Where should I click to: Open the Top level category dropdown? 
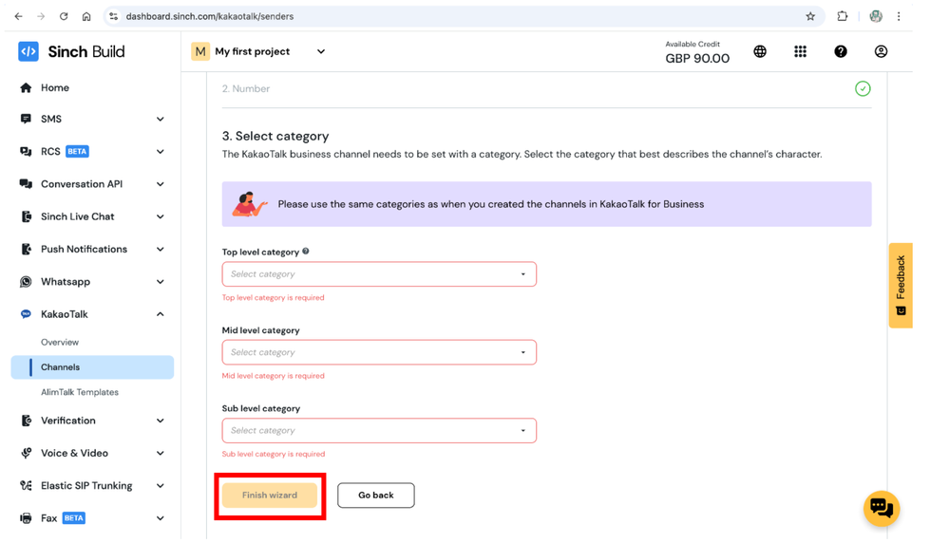(379, 274)
